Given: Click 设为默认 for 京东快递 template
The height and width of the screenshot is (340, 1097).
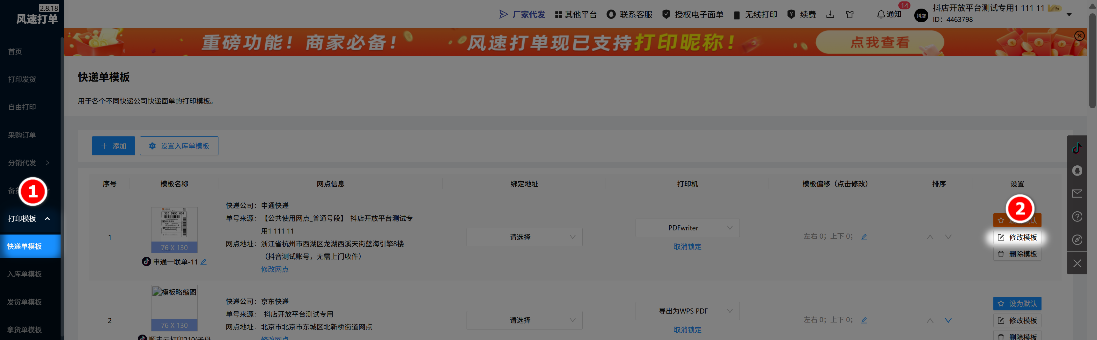Looking at the screenshot, I should (1017, 303).
